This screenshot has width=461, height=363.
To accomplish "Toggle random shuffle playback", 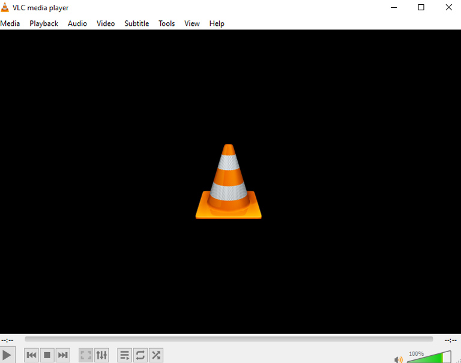I will [156, 355].
